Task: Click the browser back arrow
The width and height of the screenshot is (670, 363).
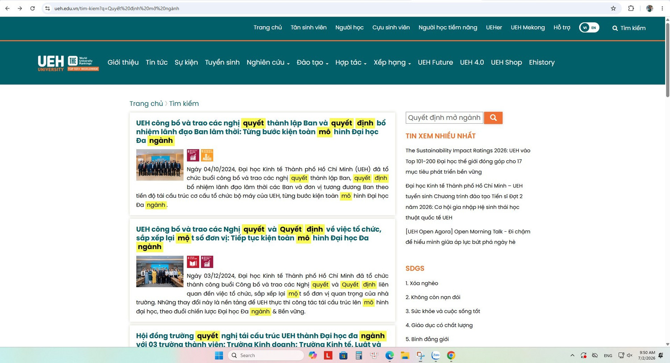Action: [7, 8]
